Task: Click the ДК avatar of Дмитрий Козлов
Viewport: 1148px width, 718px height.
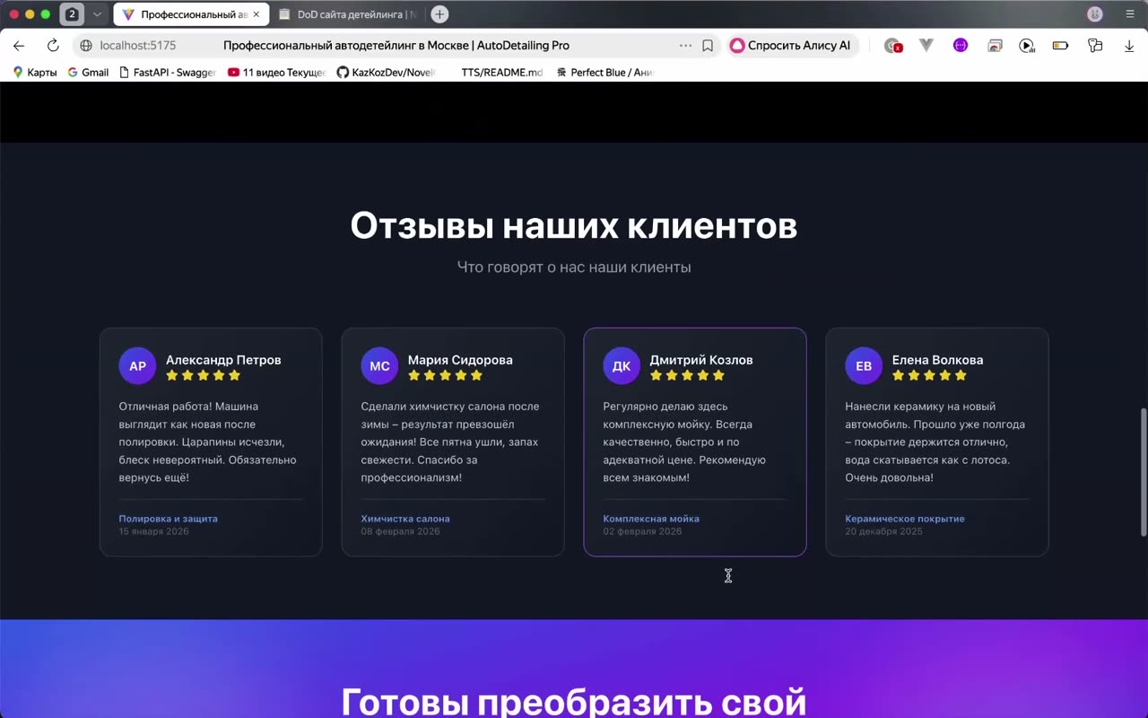Action: point(622,366)
